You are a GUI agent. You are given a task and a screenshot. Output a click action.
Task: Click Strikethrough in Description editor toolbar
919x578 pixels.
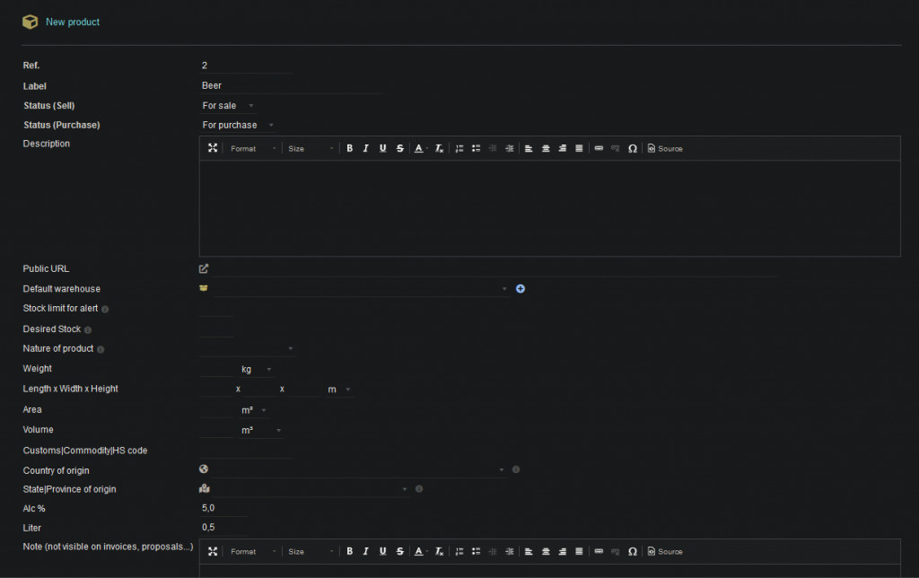click(x=399, y=148)
